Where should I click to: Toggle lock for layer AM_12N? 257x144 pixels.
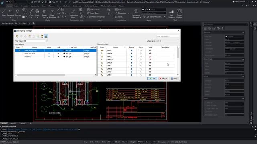(141, 60)
